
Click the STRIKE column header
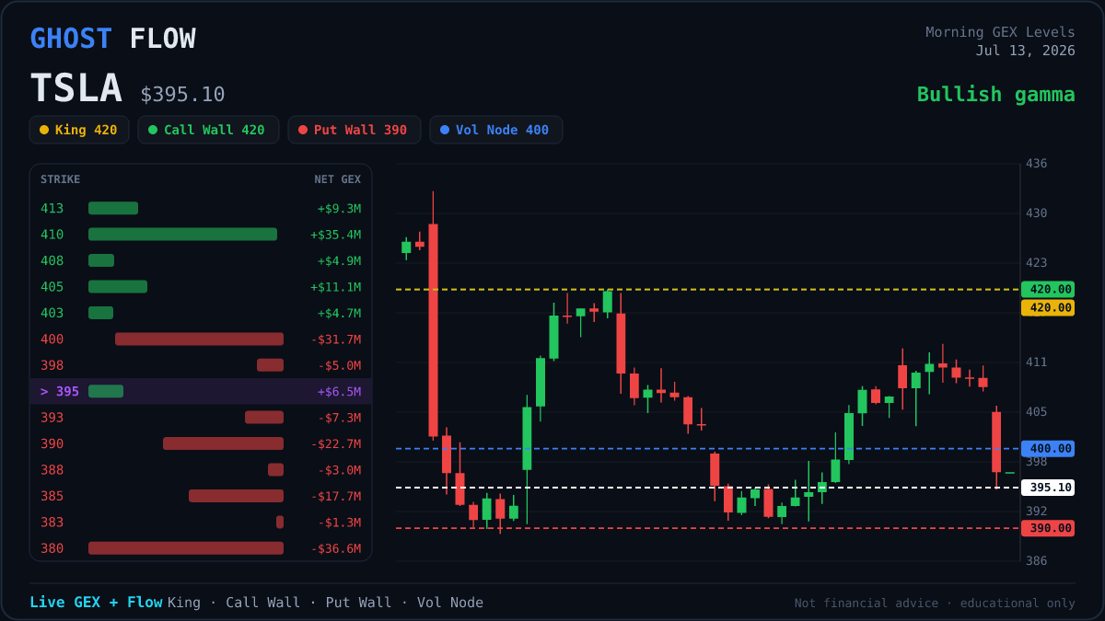coord(60,179)
